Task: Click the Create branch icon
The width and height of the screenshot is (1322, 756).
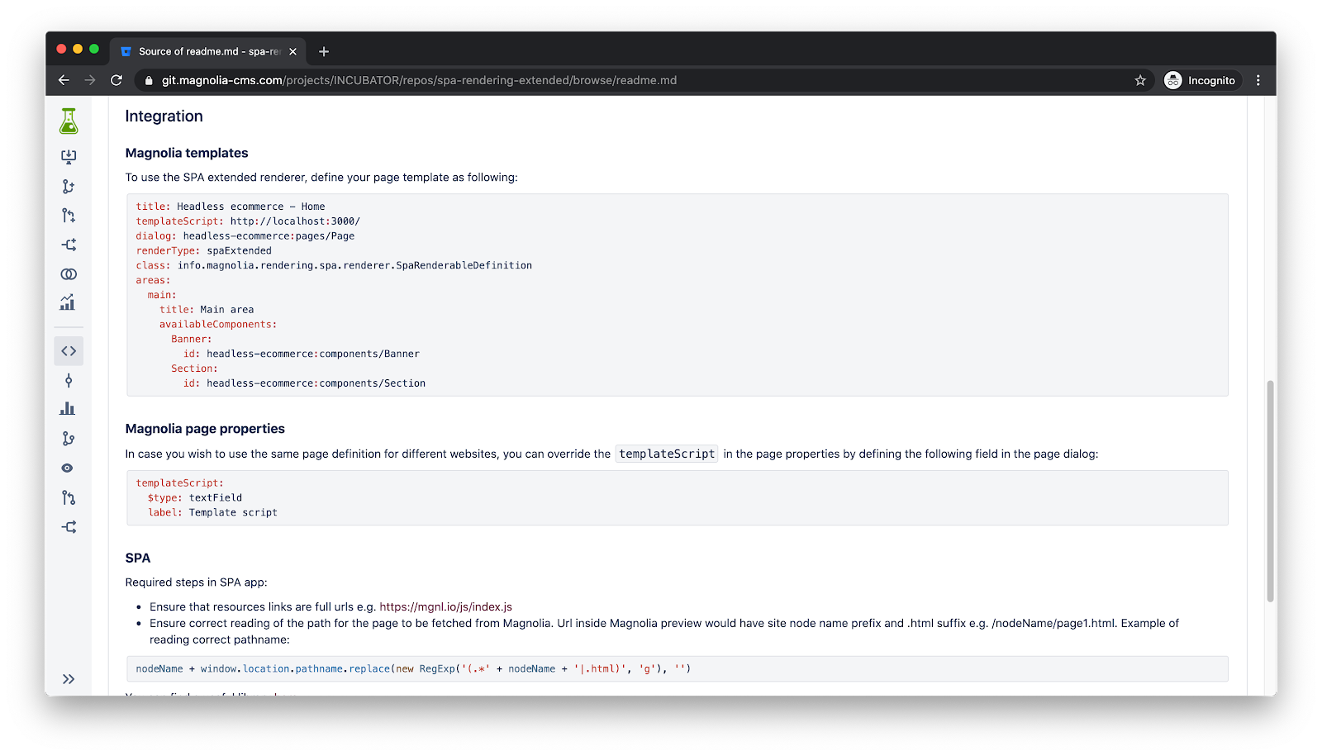Action: [x=69, y=187]
